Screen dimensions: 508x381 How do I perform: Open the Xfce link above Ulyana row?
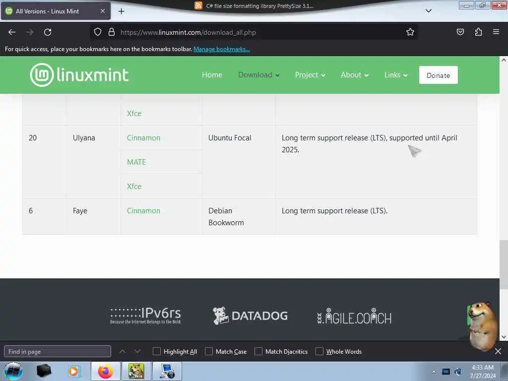click(x=134, y=114)
